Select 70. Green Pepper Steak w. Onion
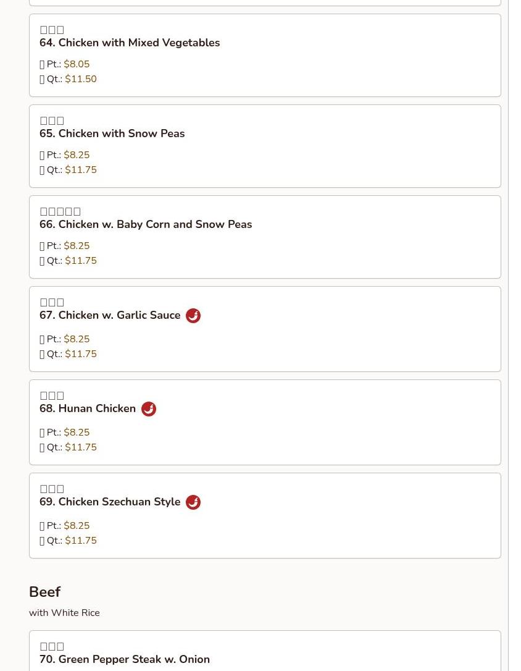This screenshot has width=521, height=671. pos(125,659)
